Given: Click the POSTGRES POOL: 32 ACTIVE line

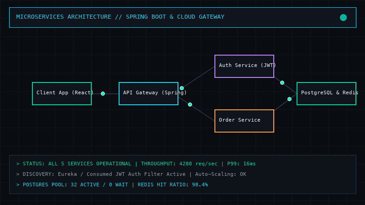Looking at the screenshot, I should coord(112,184).
